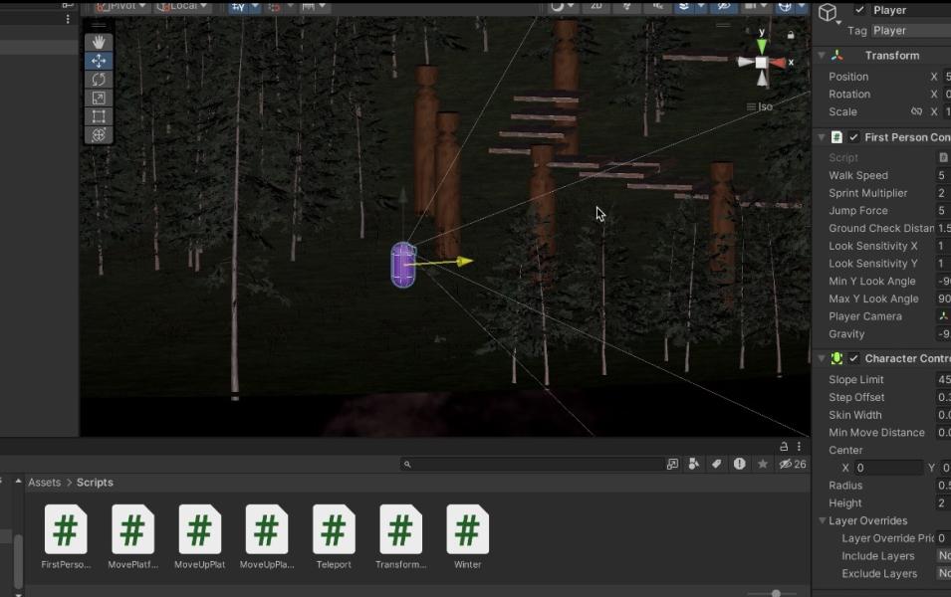Click the Center X value field
Screen dimensions: 951x597
889,468
